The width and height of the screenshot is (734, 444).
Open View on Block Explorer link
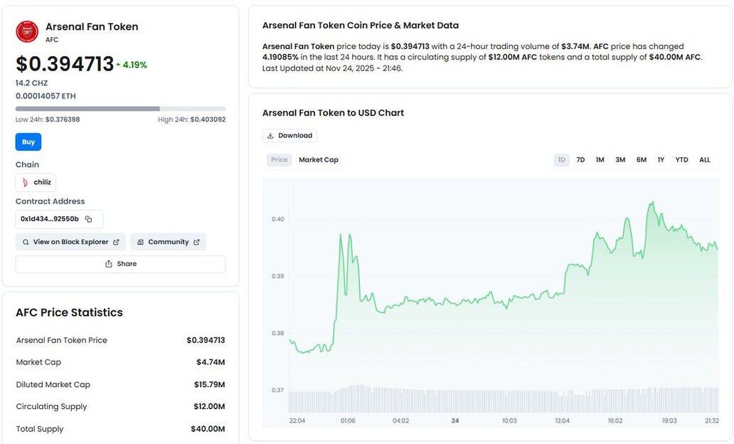pyautogui.click(x=70, y=242)
